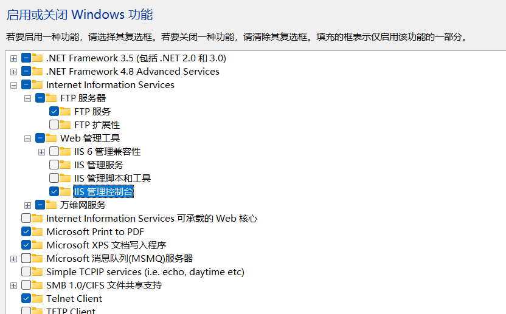506x314 pixels.
Task: Click the folder icon next to SMB 1.0/CIFS 文件共享支持
Action: [36, 285]
